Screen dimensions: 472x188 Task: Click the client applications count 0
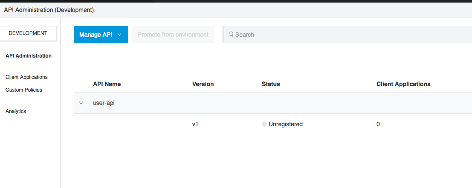pos(378,124)
